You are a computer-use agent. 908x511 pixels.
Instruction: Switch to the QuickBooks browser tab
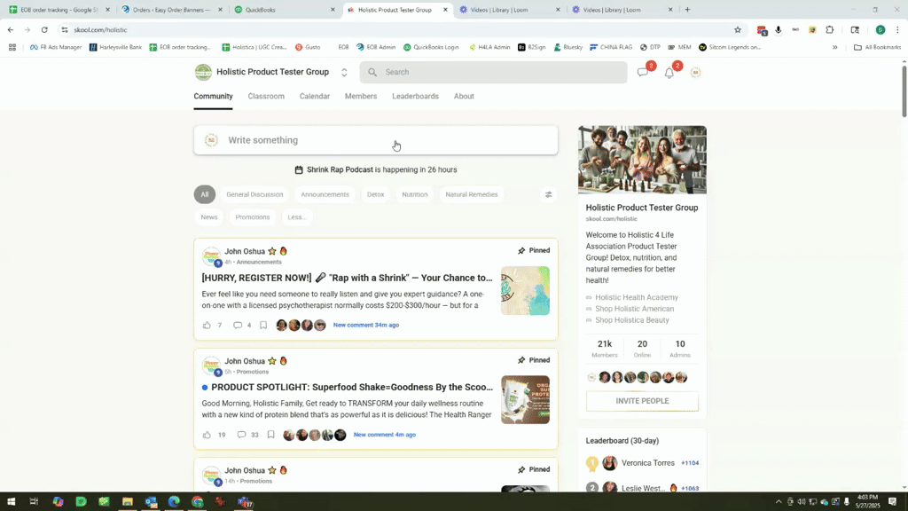click(x=284, y=10)
